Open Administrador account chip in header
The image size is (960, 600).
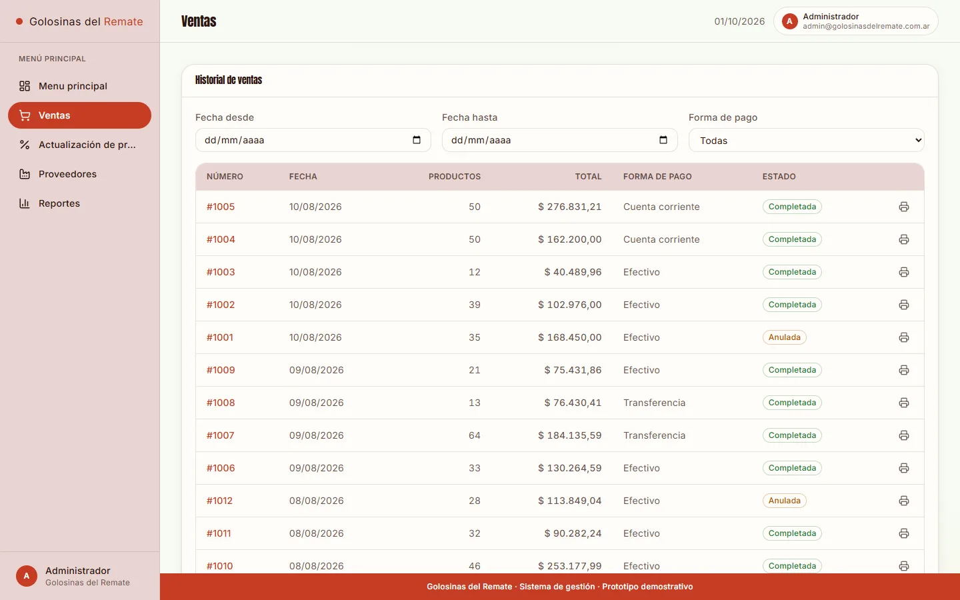[856, 21]
